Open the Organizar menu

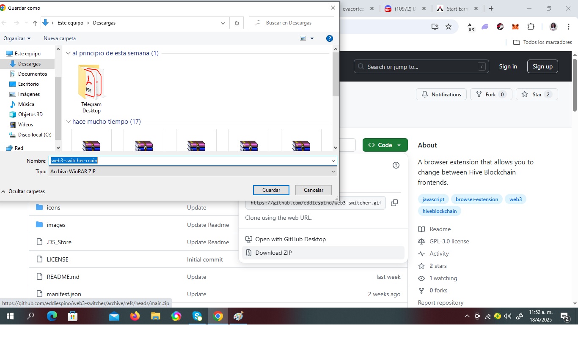17,38
